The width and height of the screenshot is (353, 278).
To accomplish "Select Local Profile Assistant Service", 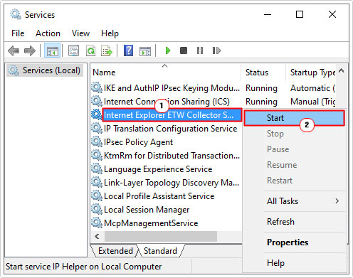I will click(159, 196).
